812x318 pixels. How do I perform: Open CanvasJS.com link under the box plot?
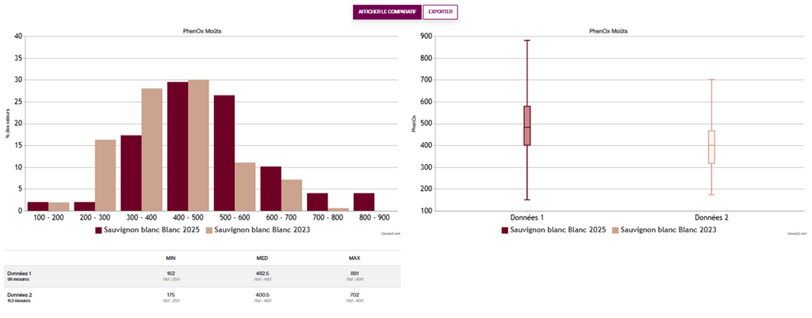click(x=795, y=234)
